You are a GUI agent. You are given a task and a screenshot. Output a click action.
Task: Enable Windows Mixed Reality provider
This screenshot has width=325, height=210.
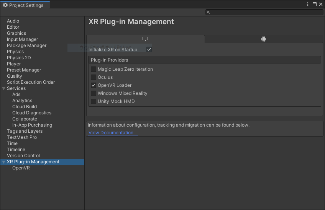(x=94, y=93)
